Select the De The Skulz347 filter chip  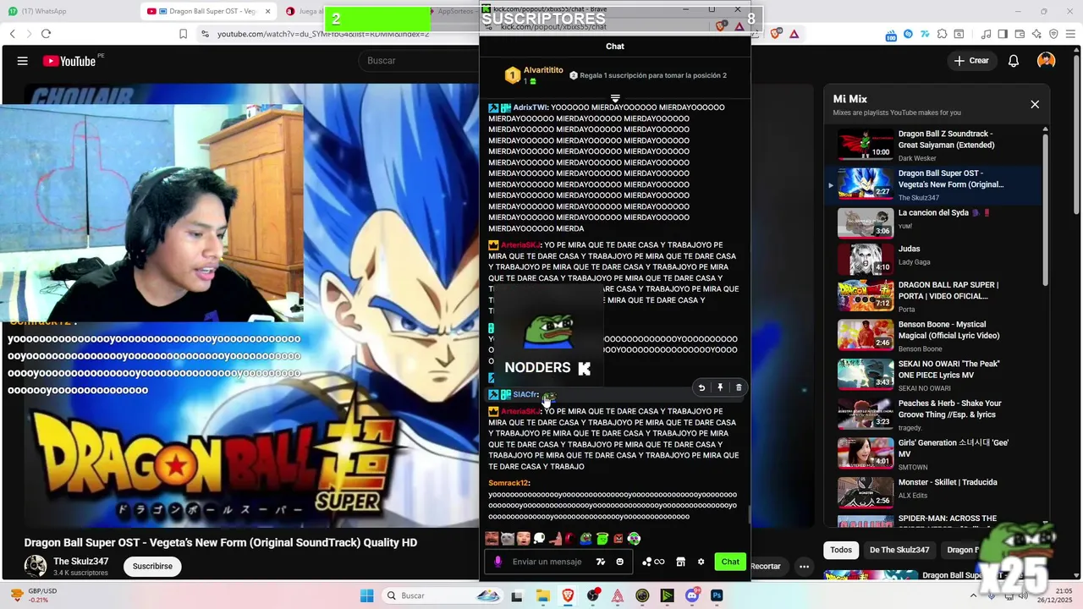point(899,550)
